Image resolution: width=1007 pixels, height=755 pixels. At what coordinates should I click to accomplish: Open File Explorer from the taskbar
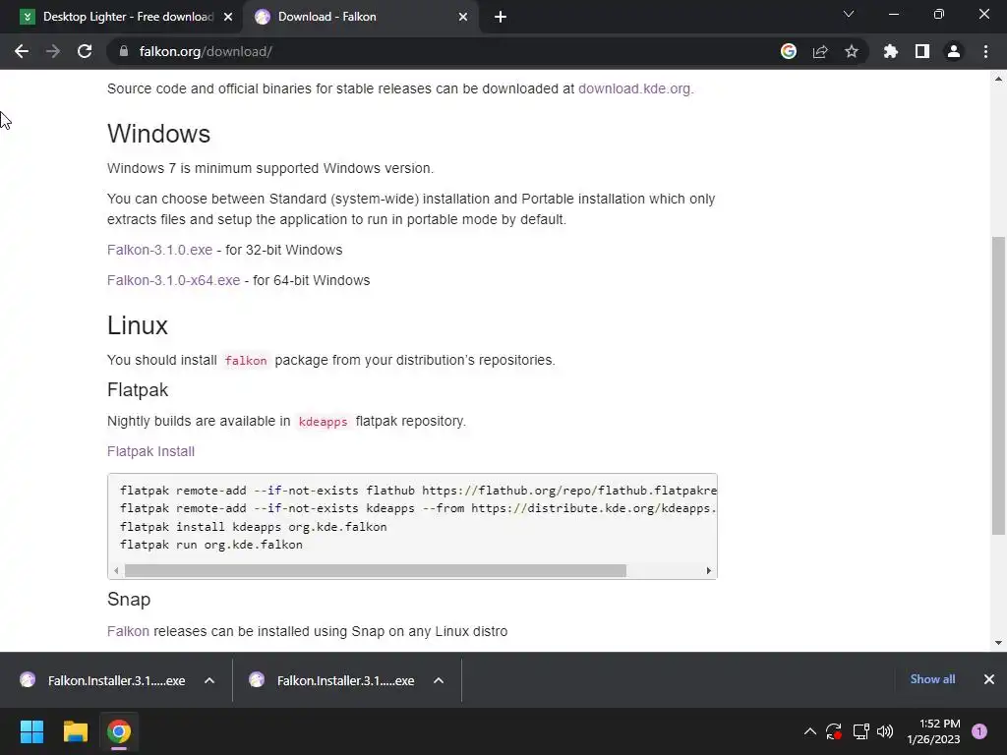75,731
